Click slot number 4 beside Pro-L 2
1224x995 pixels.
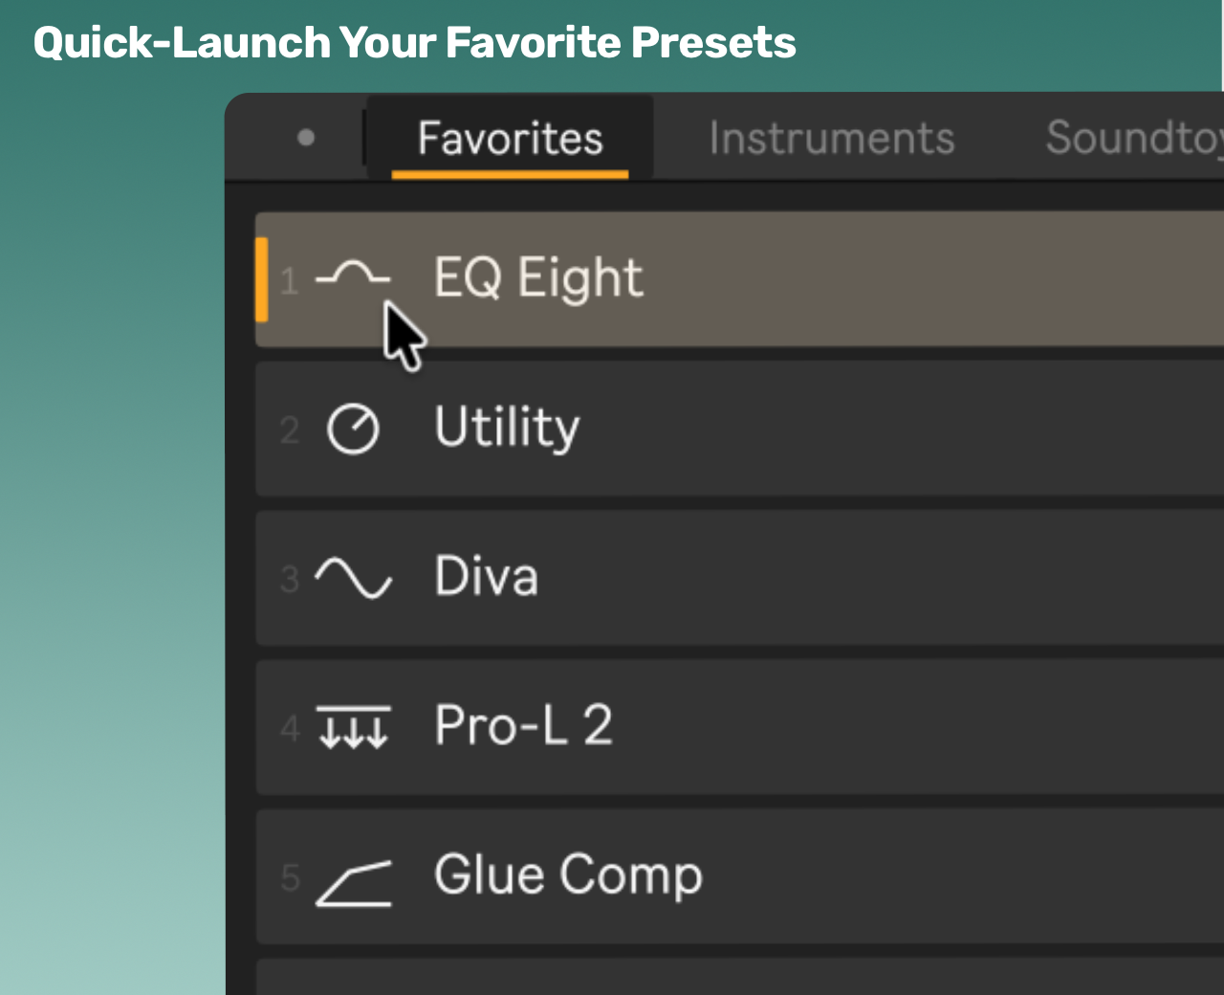290,728
